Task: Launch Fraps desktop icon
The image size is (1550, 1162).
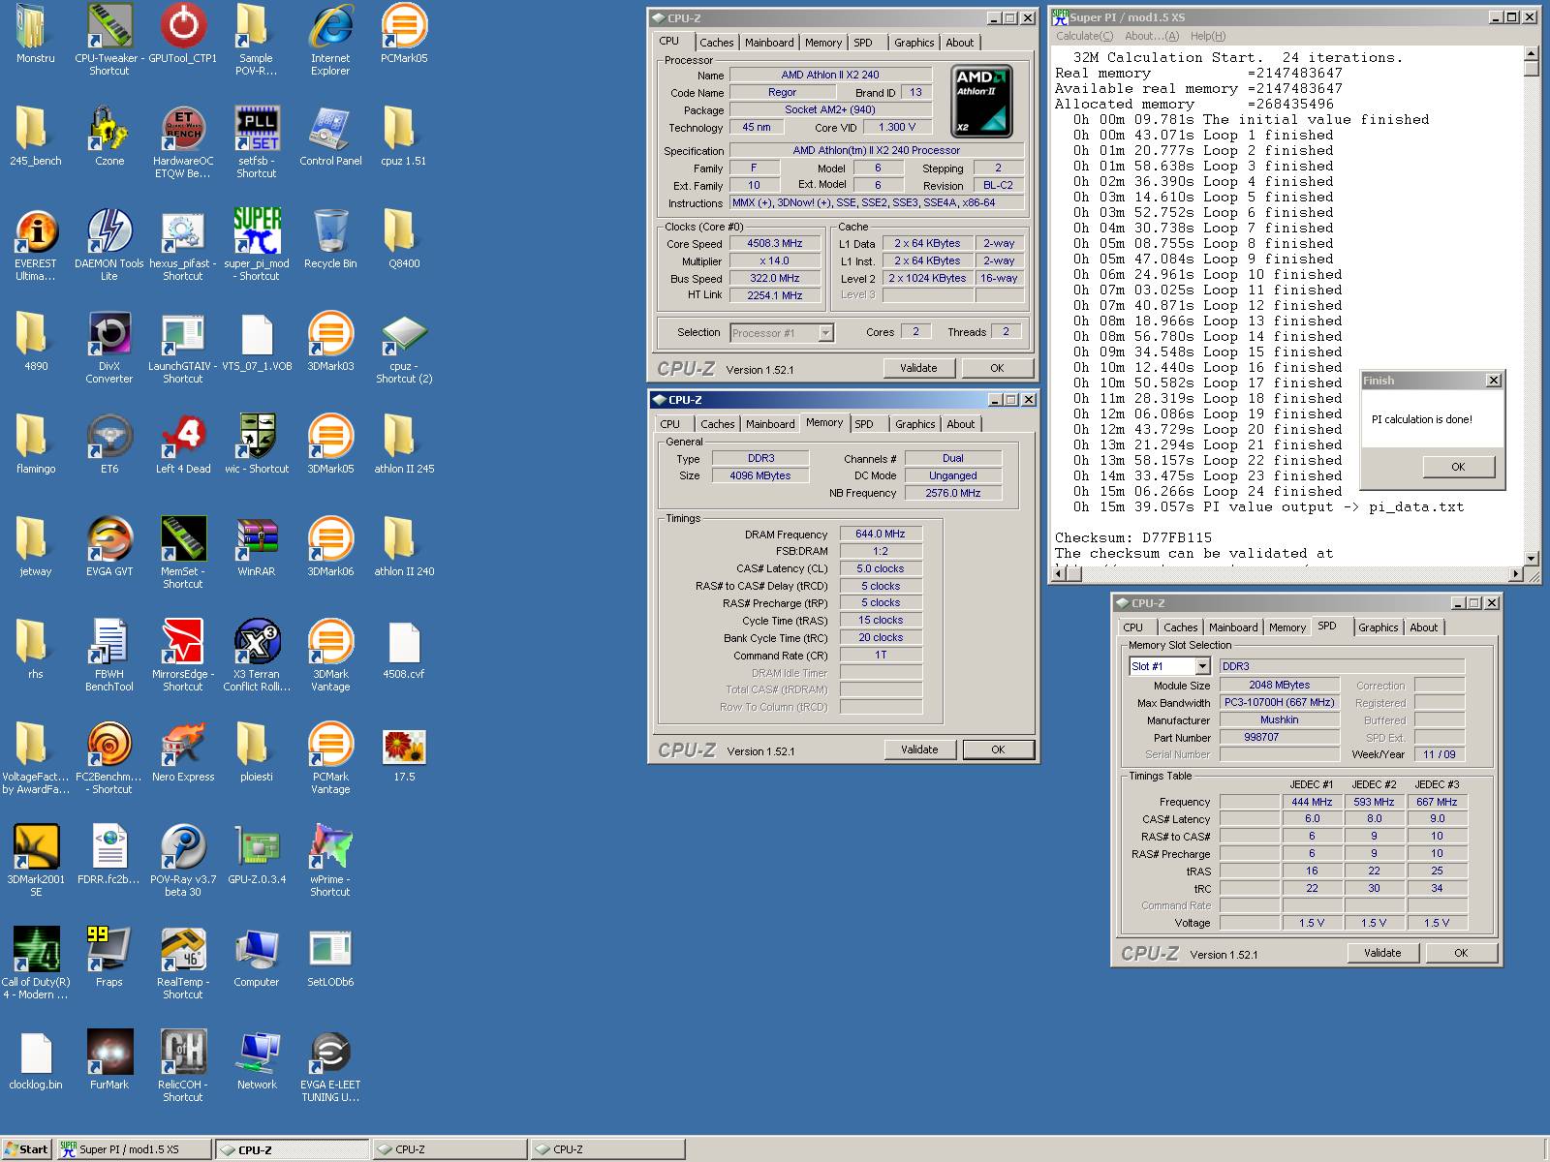Action: [109, 951]
